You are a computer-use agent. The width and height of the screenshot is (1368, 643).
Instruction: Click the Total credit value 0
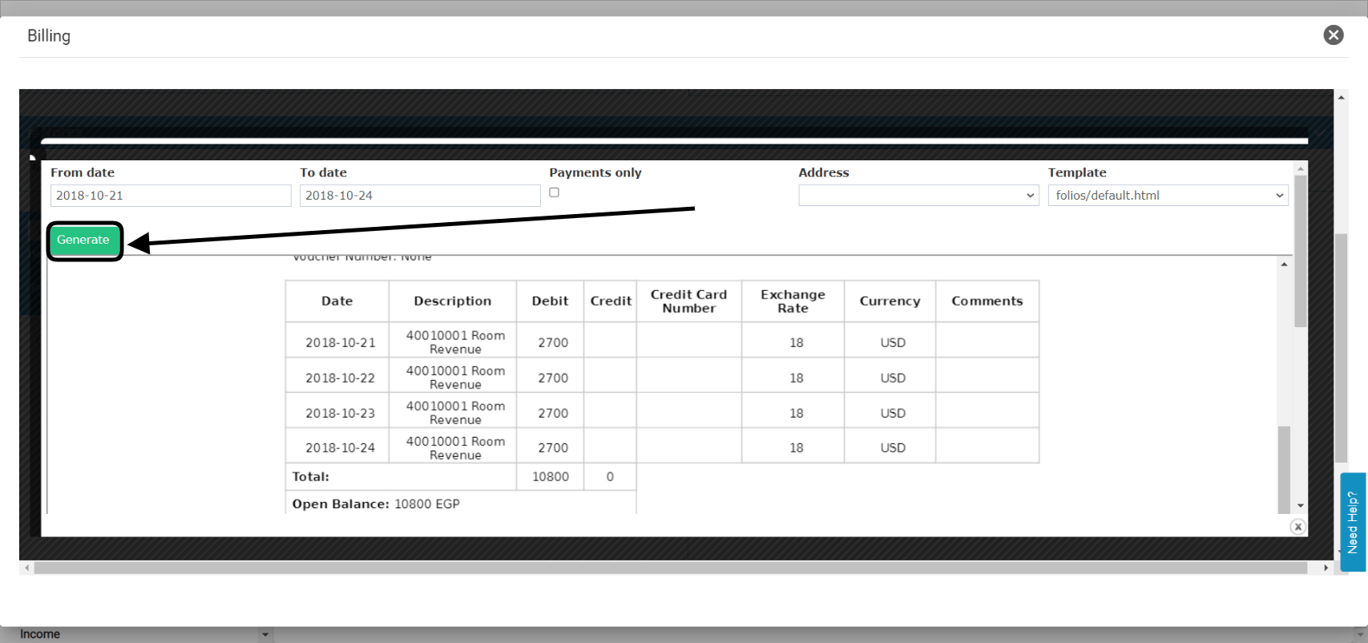[610, 476]
